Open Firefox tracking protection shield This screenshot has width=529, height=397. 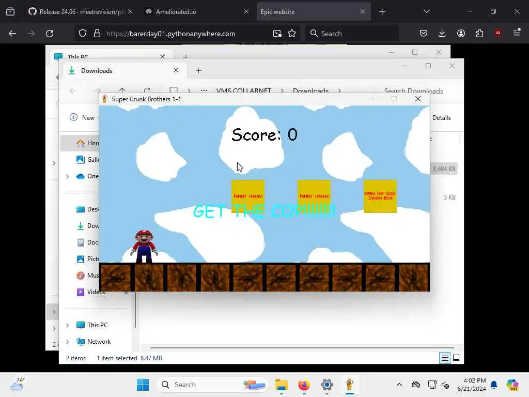pyautogui.click(x=83, y=34)
